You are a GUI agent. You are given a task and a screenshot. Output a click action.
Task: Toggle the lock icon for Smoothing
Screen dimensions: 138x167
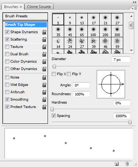[44, 100]
